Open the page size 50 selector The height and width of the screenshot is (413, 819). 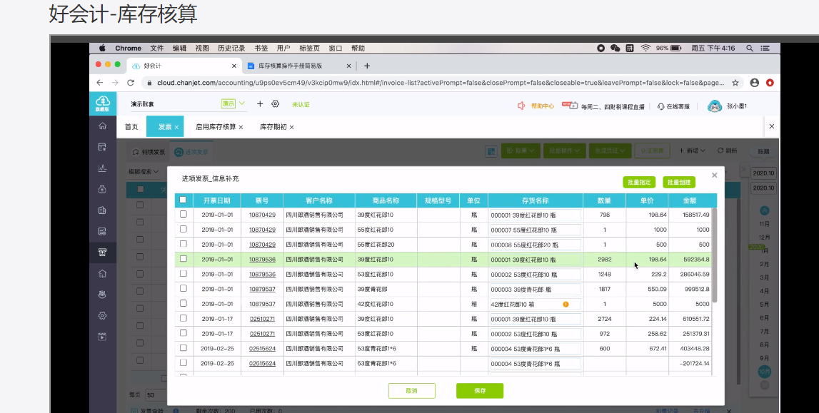156,394
